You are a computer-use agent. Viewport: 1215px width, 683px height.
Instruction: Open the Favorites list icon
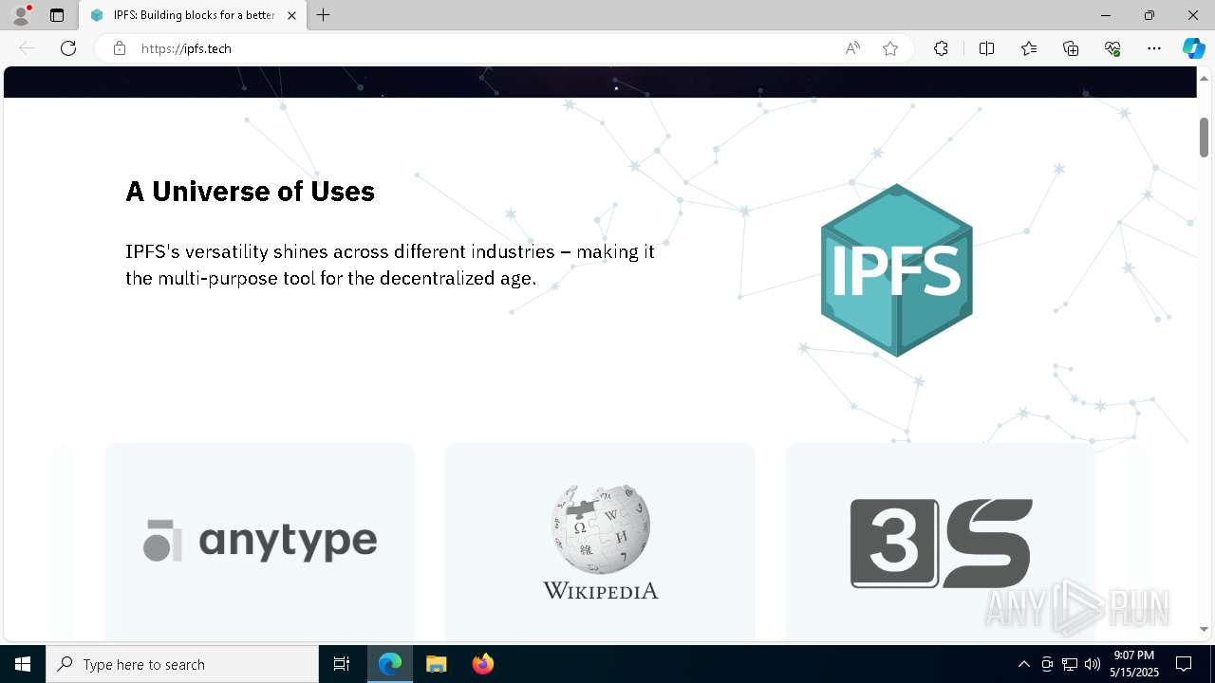(x=1029, y=48)
